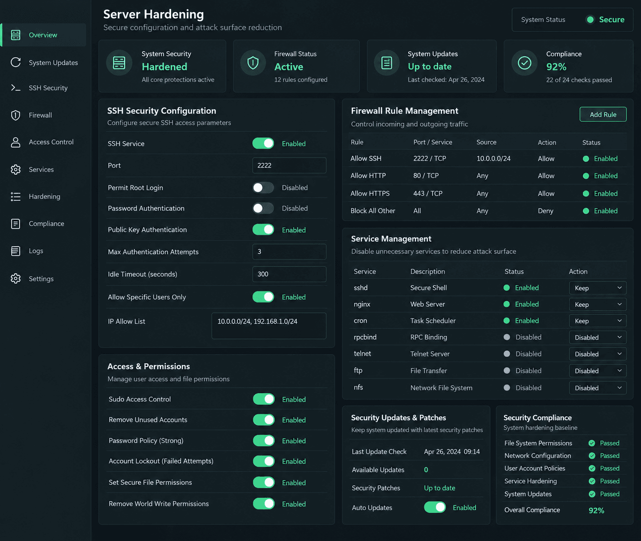Click the IP Allow List text box

point(269,326)
